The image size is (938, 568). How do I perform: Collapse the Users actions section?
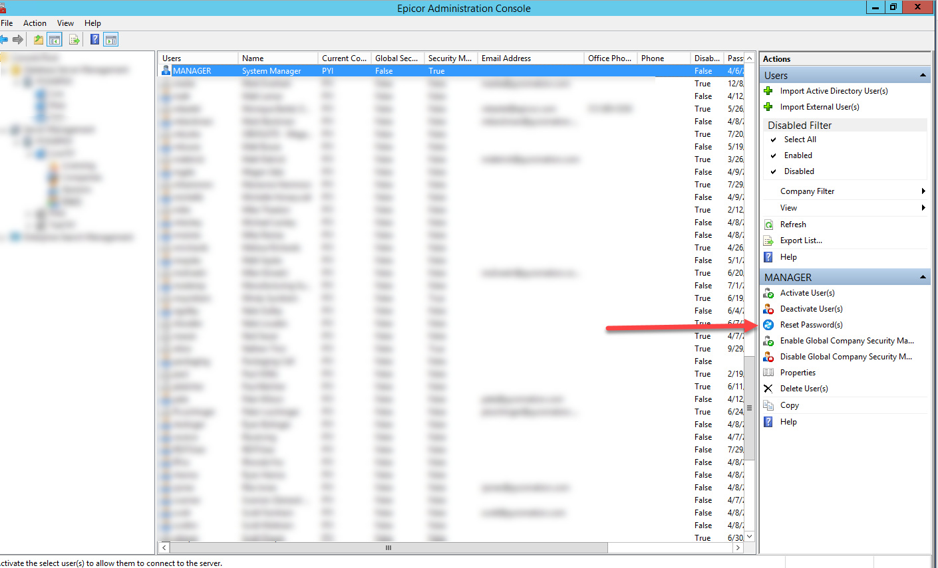[923, 76]
